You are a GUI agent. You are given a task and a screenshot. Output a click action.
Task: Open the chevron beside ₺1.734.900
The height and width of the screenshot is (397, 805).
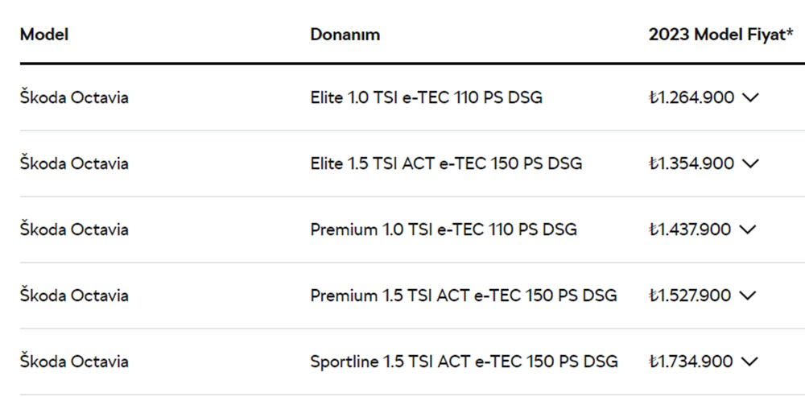[x=750, y=362]
